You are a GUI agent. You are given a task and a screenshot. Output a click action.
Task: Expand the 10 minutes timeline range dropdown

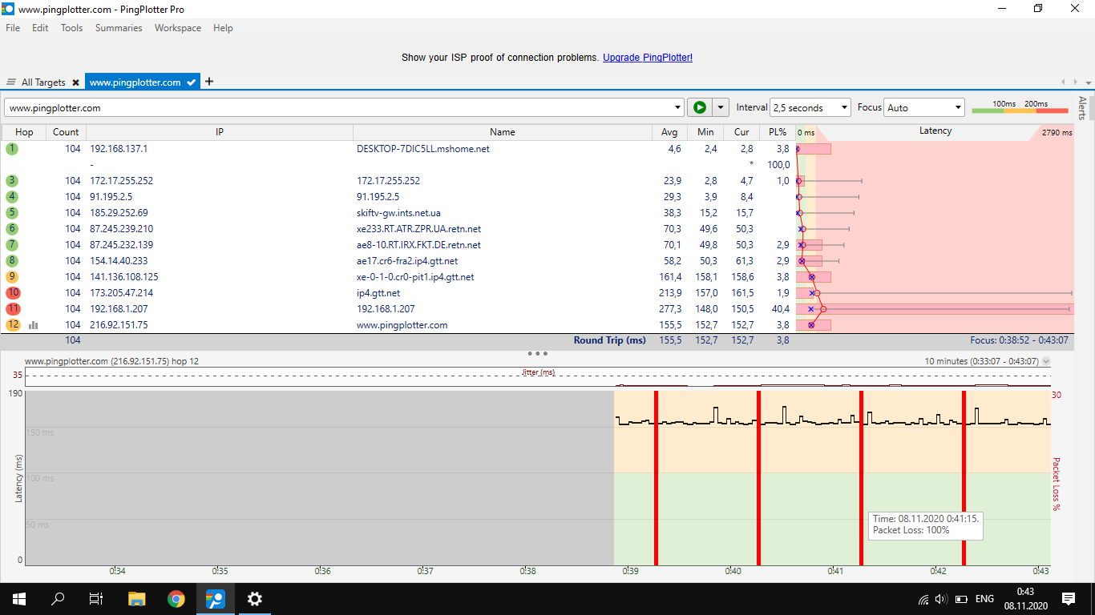pyautogui.click(x=1045, y=362)
